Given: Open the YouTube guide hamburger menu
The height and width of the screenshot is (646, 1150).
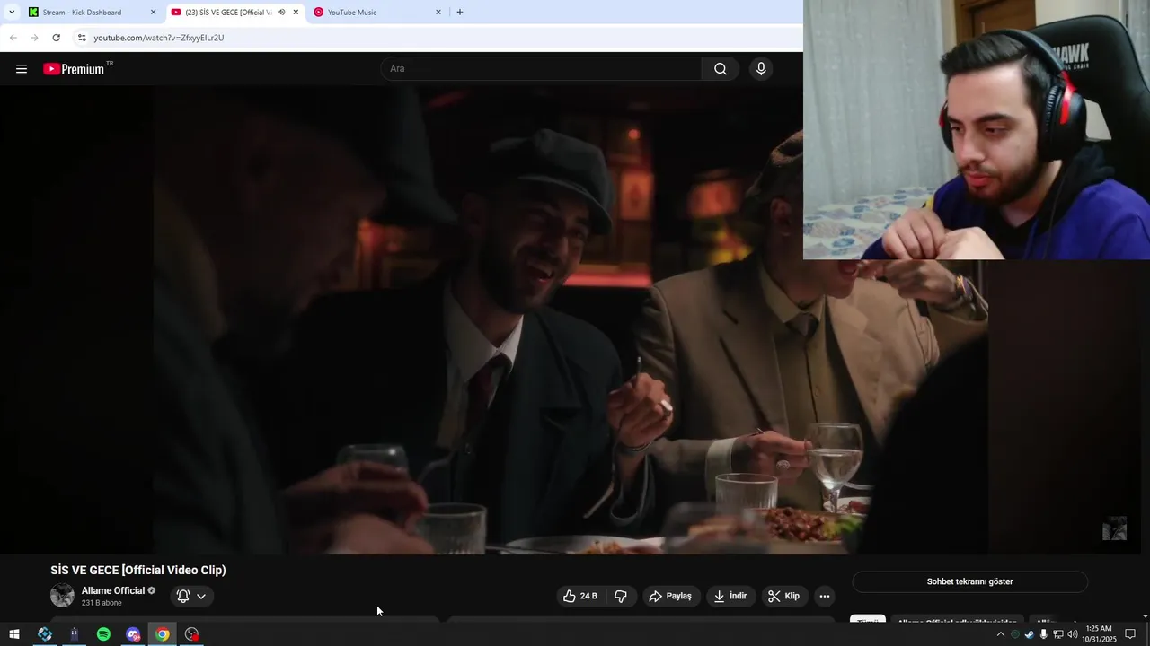Looking at the screenshot, I should coord(22,68).
